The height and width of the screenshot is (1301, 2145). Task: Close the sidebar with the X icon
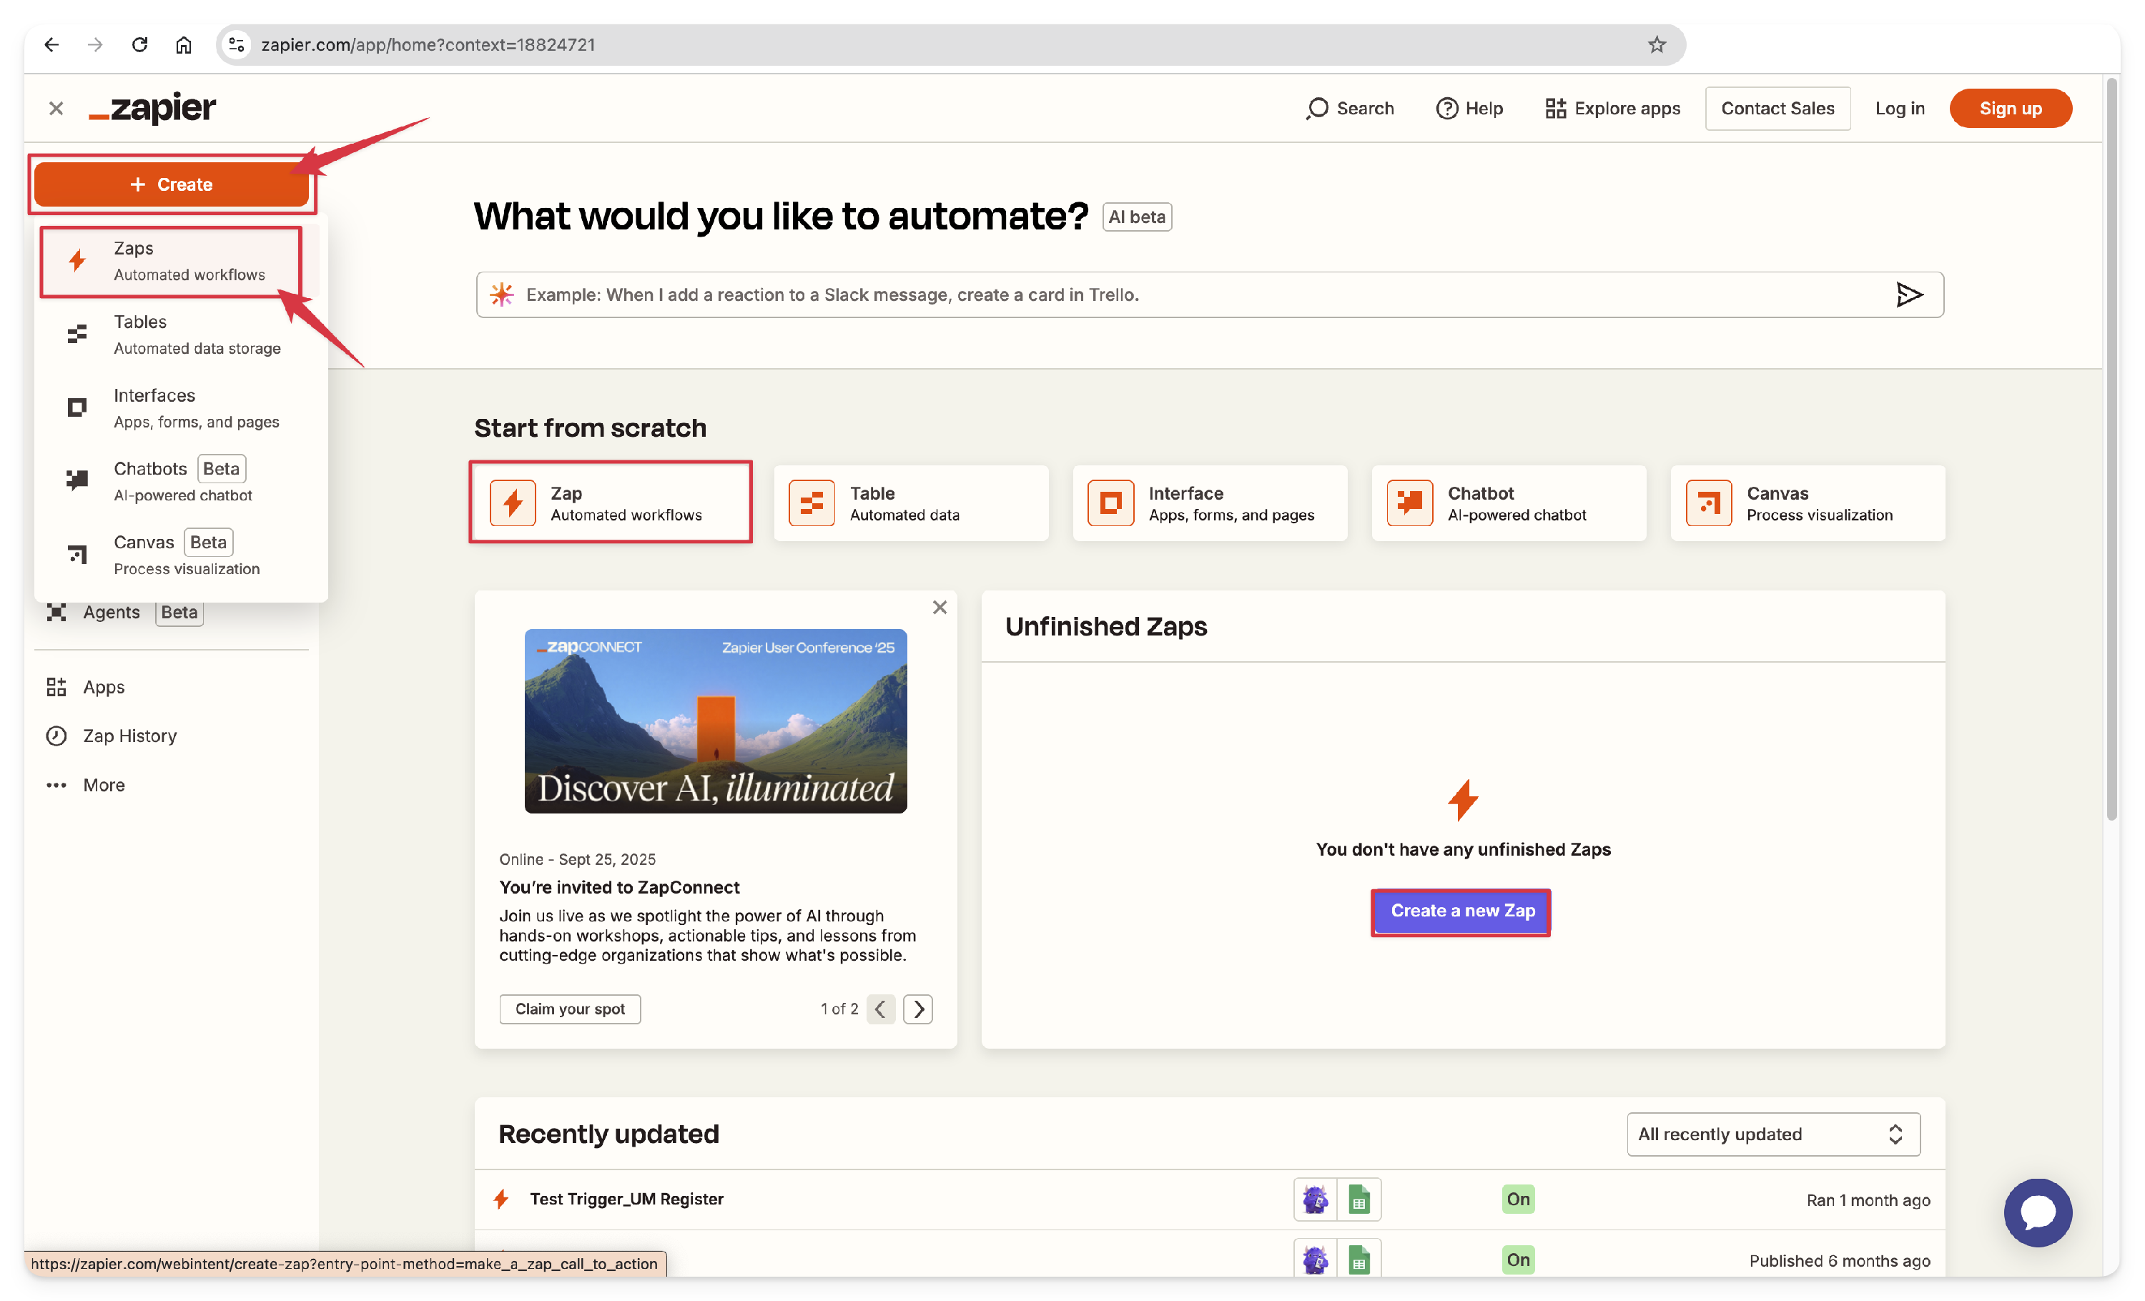click(56, 108)
